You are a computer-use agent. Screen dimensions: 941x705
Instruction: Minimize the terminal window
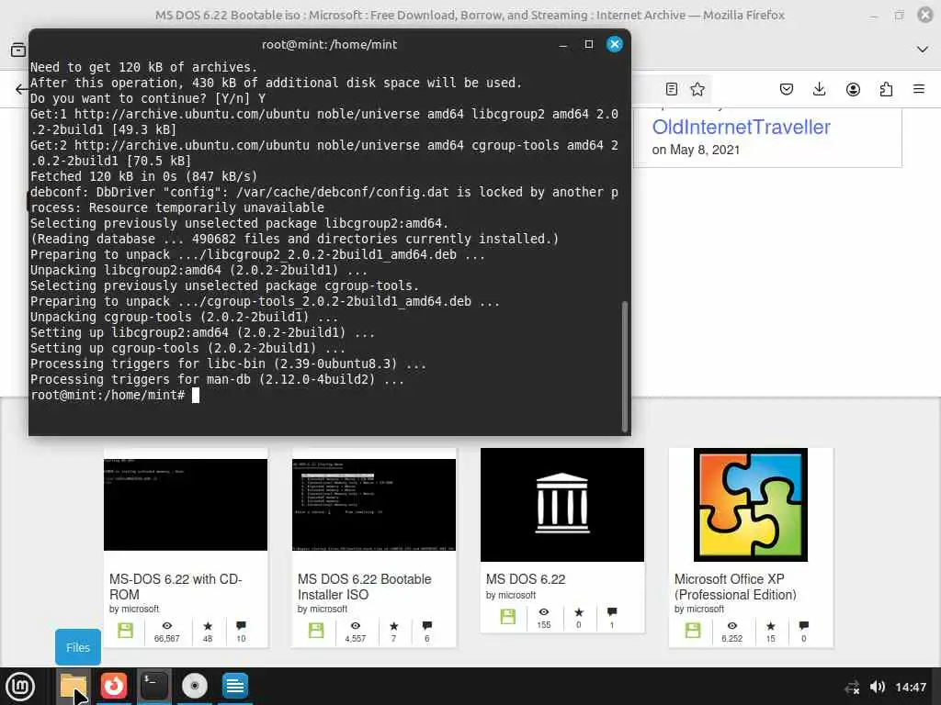pyautogui.click(x=563, y=45)
